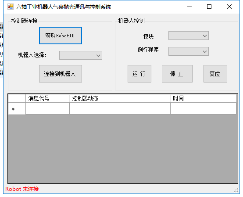The height and width of the screenshot is (197, 243).
Task: Click the 运行 button
Action: click(x=139, y=74)
